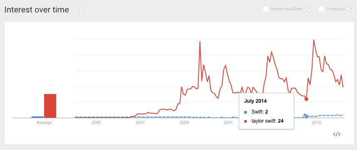
Task: Click the 2009 axis label
Action: click(184, 123)
